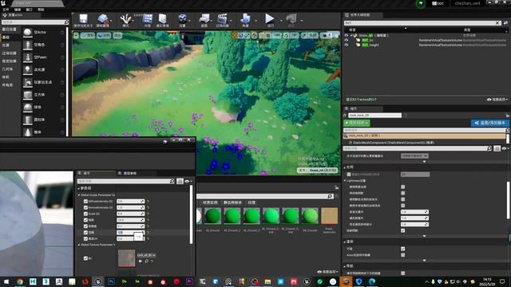Collapse the Rendering section in Details
This screenshot has width=511, height=287.
(345, 242)
